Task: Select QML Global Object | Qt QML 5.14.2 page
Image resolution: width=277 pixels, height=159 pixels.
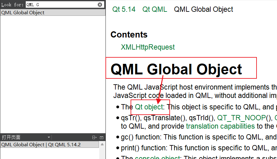Action: (x=49, y=144)
